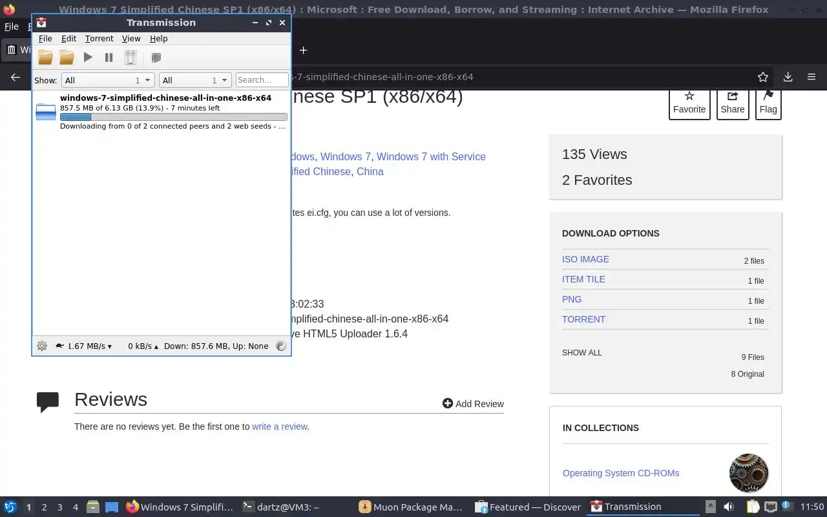The width and height of the screenshot is (827, 517).
Task: Open Firefox downloads panel icon
Action: pyautogui.click(x=788, y=77)
